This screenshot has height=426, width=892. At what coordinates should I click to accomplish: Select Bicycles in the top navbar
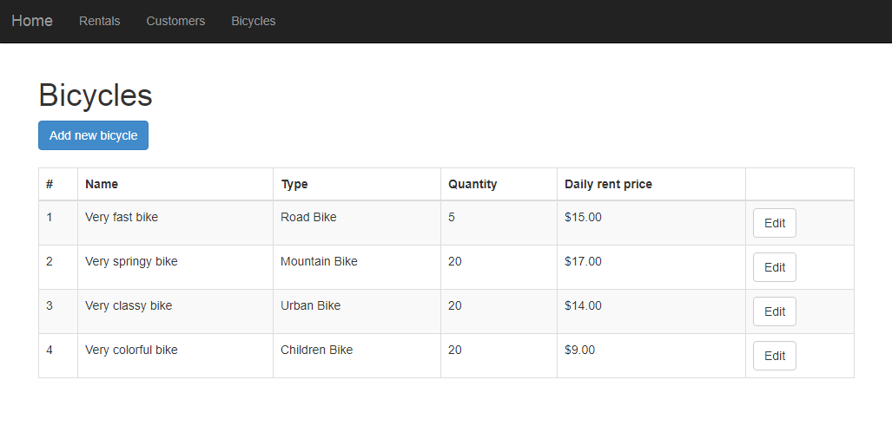pyautogui.click(x=254, y=21)
